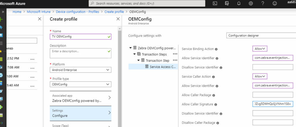The image size is (296, 127).
Task: Go to Home via the sidebar house icon
Action: pyautogui.click(x=1, y=27)
